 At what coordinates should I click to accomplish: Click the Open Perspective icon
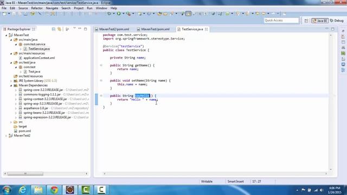(x=306, y=21)
